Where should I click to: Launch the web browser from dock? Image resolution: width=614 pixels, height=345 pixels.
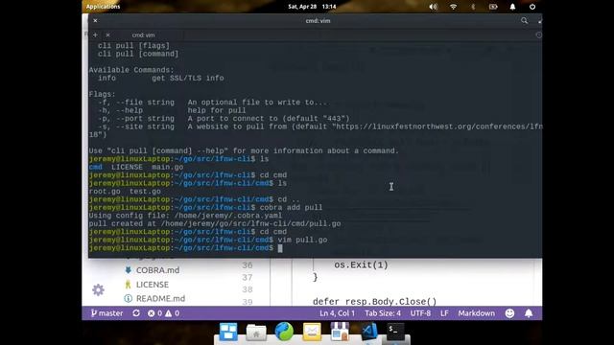point(284,332)
